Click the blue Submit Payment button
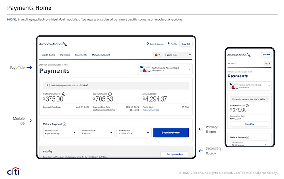This screenshot has width=284, height=179. point(171,132)
